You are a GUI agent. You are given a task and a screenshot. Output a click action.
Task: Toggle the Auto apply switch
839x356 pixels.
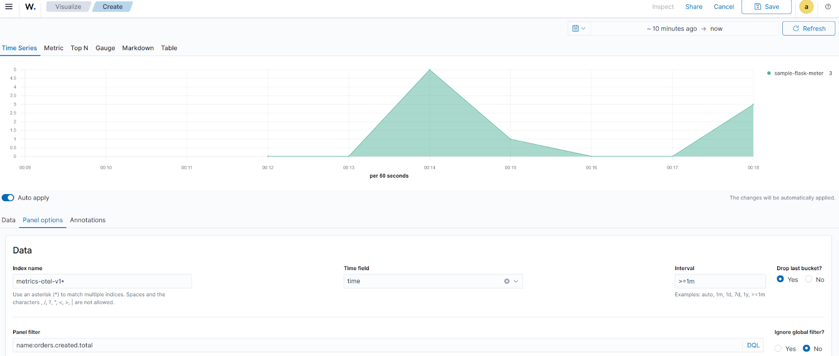click(x=8, y=198)
